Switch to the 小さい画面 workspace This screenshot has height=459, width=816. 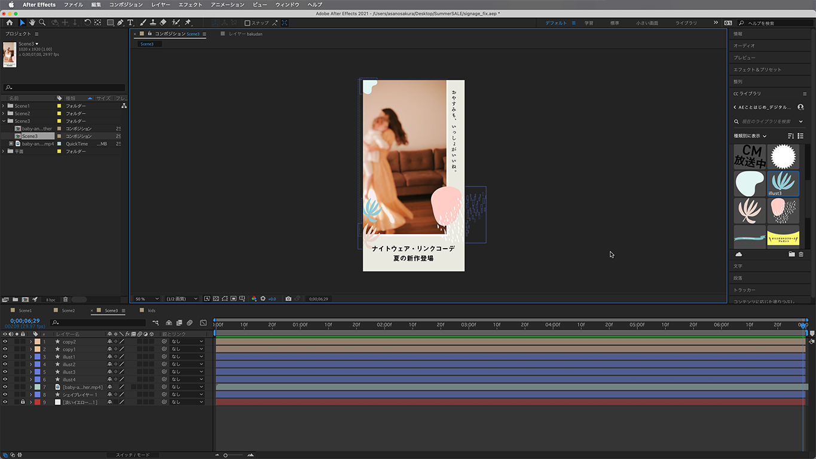[647, 23]
